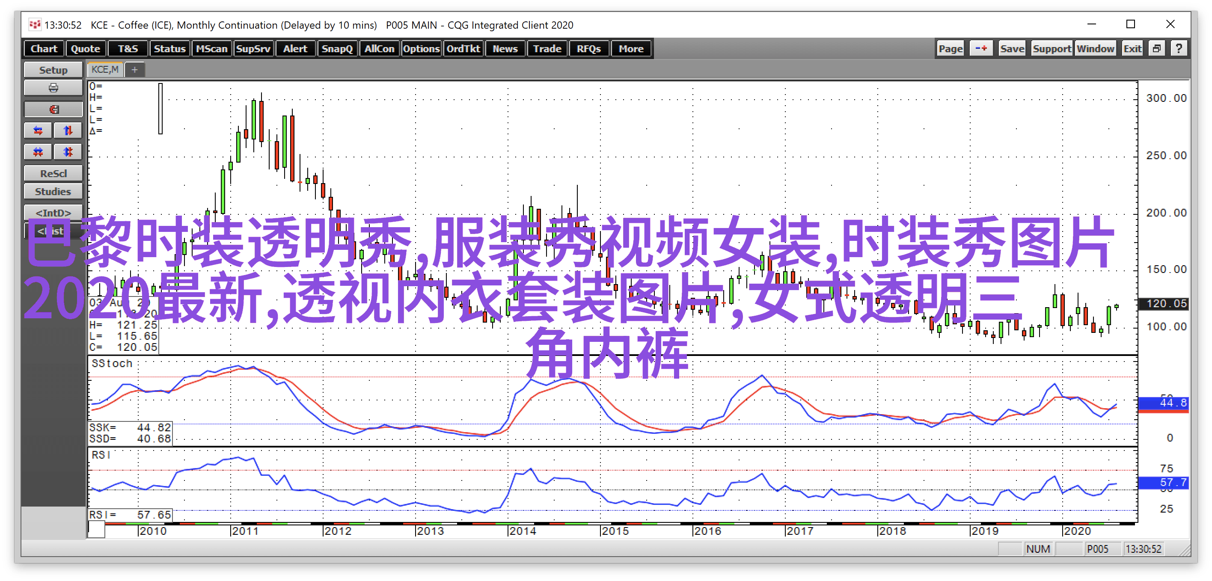The width and height of the screenshot is (1212, 581).
Task: Open the Window button
Action: [1095, 48]
